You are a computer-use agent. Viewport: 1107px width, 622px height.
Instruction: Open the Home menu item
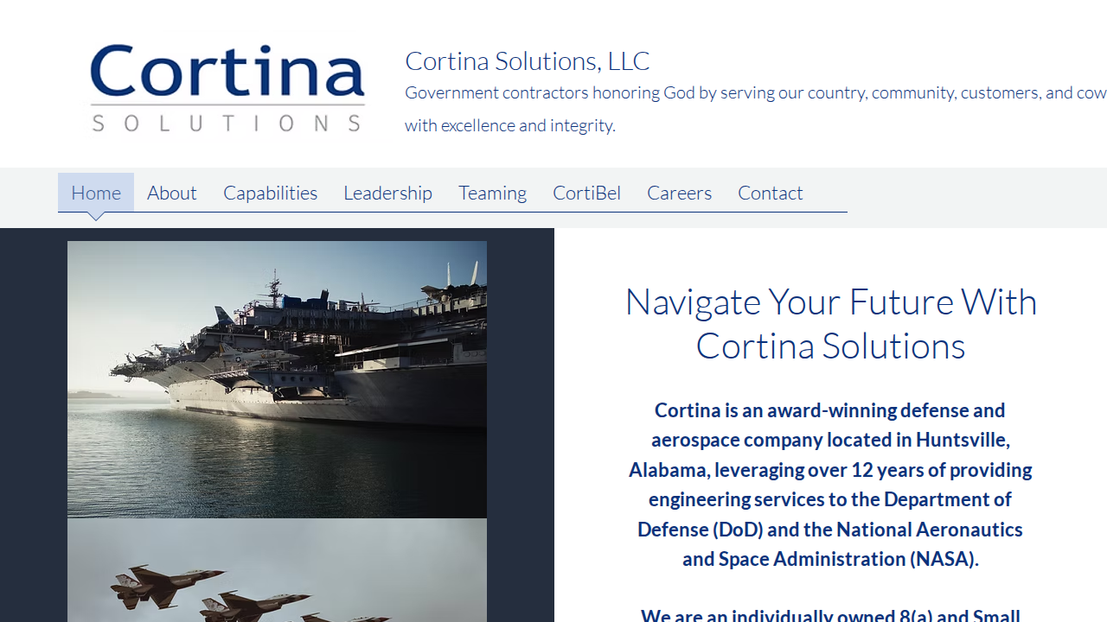pos(96,193)
